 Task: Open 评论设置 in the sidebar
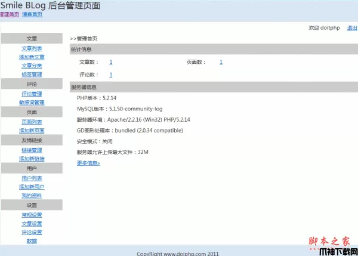[x=32, y=232]
